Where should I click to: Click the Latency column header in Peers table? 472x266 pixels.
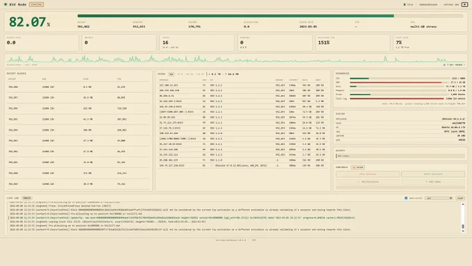tap(293, 80)
